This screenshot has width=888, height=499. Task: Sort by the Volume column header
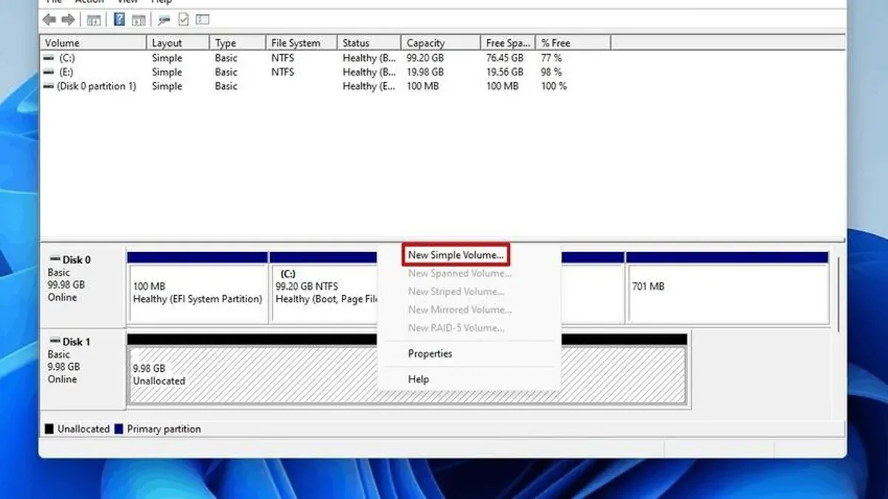(x=92, y=43)
